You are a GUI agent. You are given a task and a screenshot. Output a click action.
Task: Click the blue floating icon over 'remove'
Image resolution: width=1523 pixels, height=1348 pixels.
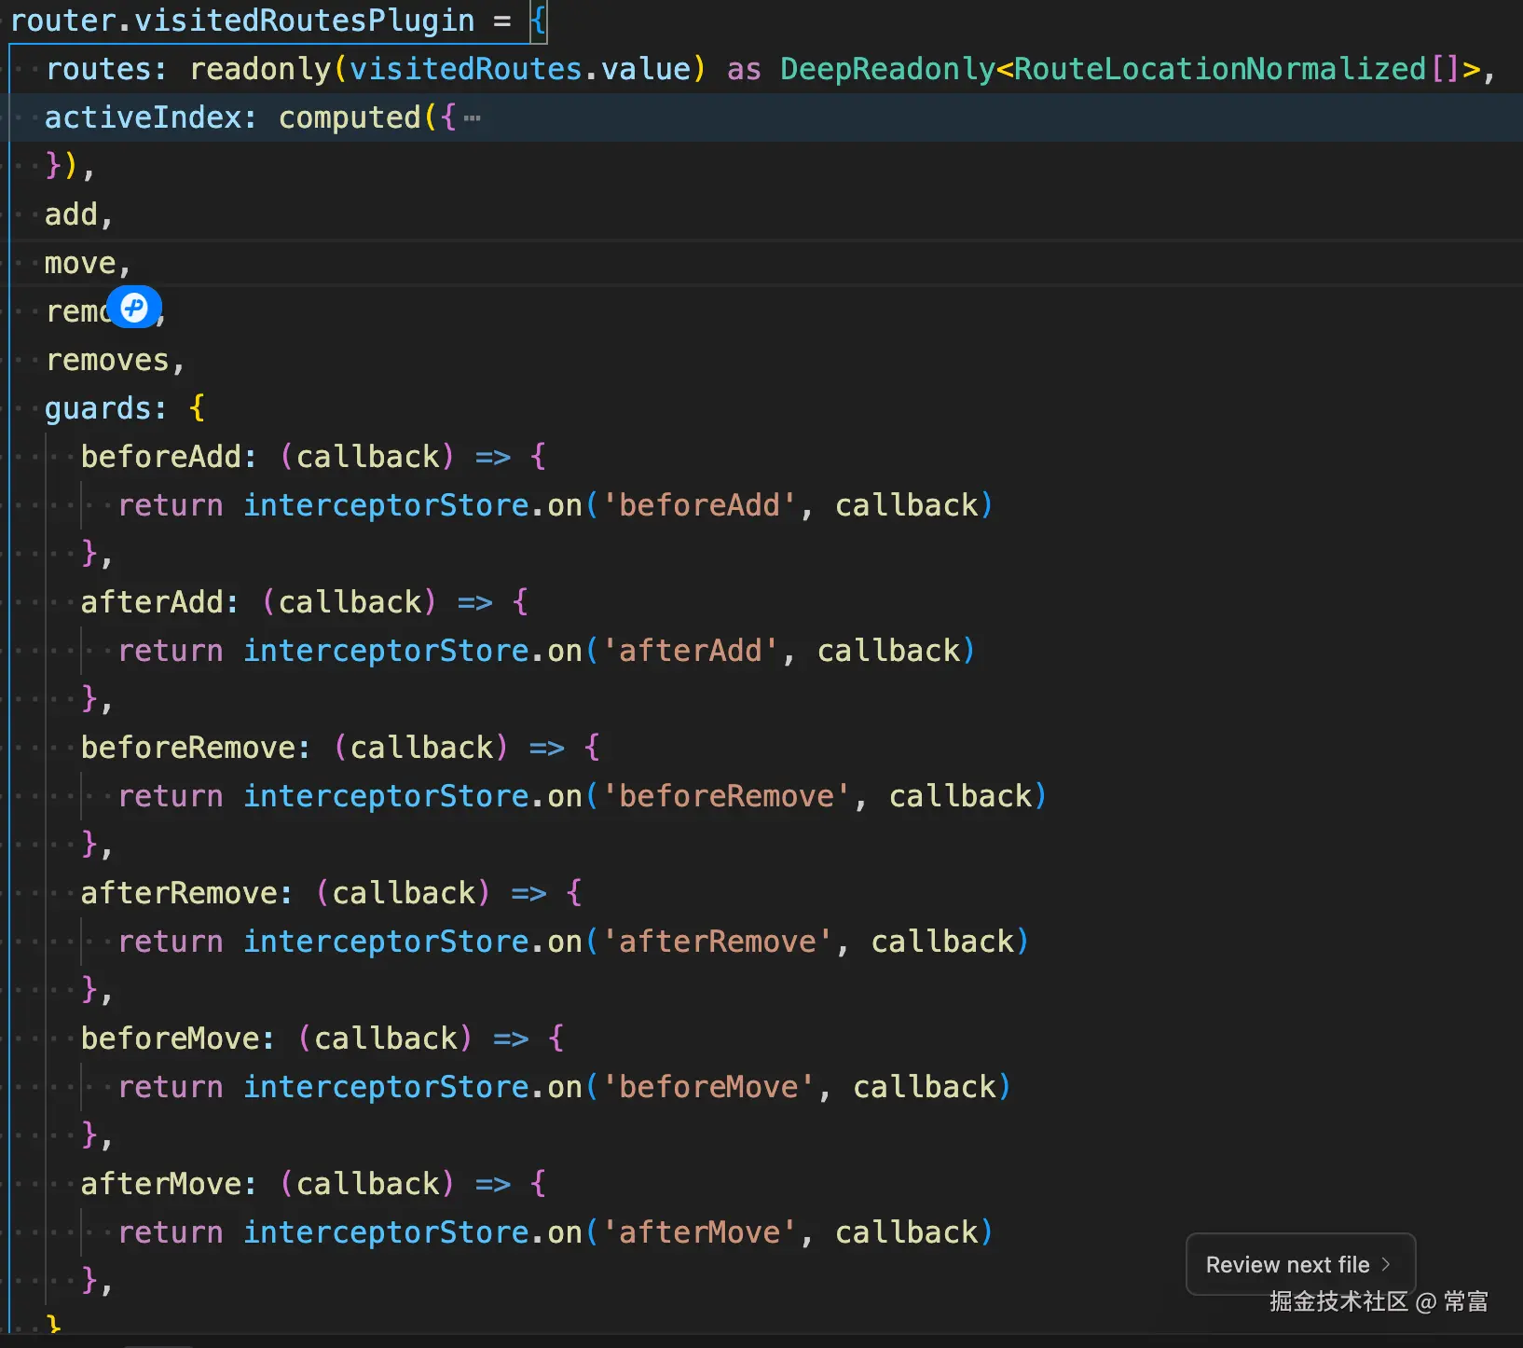[134, 308]
